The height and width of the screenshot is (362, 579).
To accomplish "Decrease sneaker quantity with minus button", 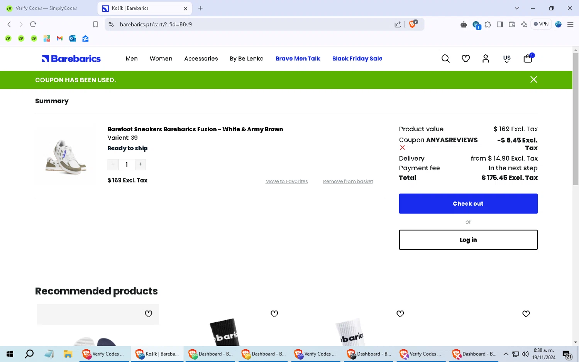I will pos(113,164).
